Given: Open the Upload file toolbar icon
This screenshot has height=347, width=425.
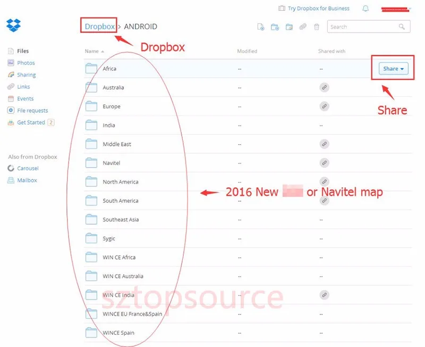Looking at the screenshot, I should tap(260, 27).
